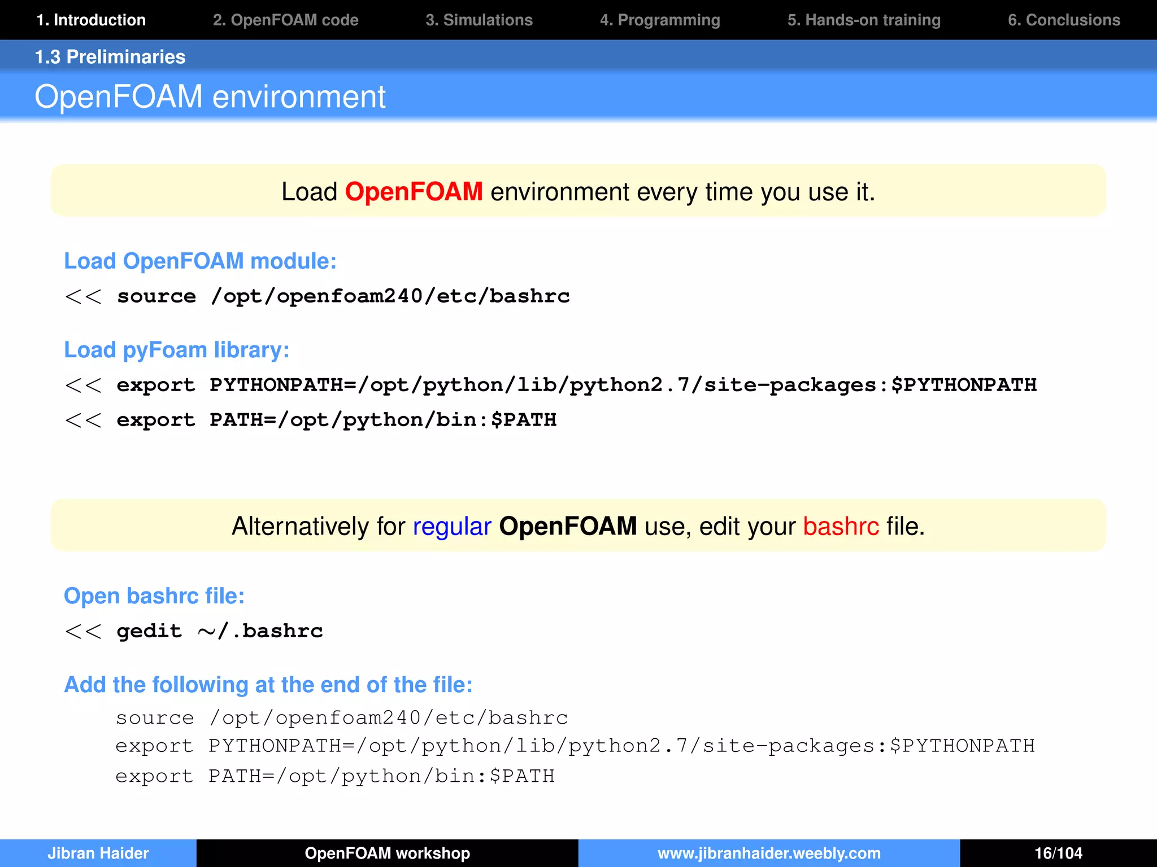Click the Load pyFoam library heading
The image size is (1157, 867).
click(x=176, y=350)
